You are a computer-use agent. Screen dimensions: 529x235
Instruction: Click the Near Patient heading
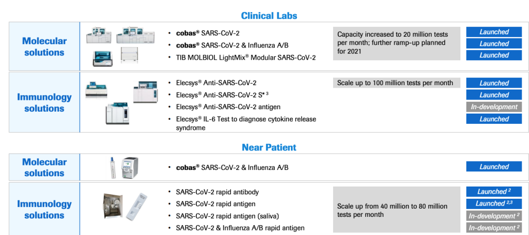pyautogui.click(x=269, y=147)
